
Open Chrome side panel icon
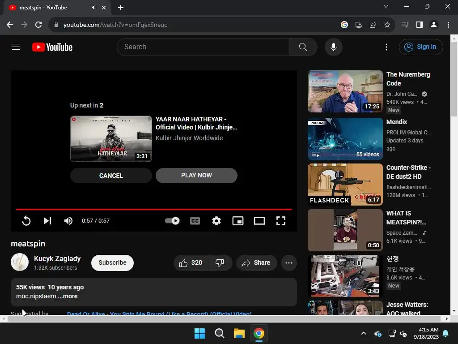point(420,25)
